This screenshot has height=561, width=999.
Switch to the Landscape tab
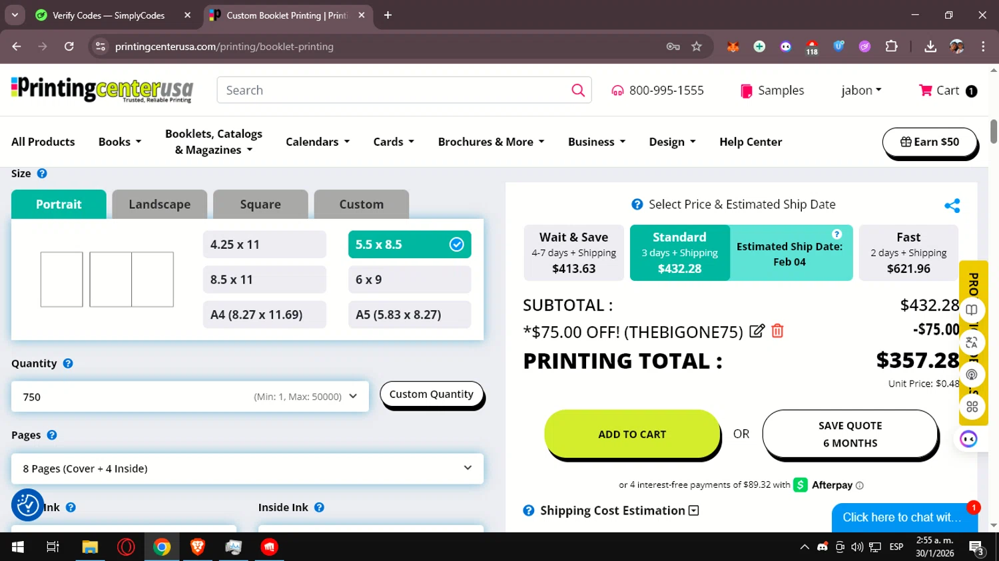coord(160,204)
